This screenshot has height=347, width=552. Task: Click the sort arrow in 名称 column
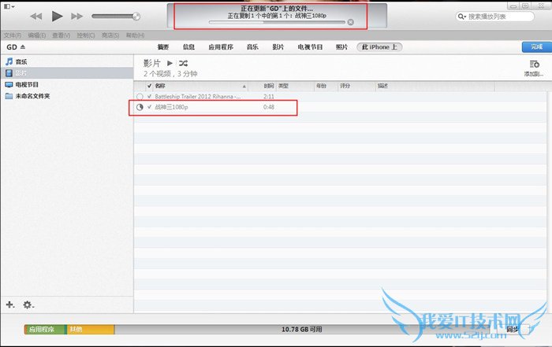pos(244,86)
